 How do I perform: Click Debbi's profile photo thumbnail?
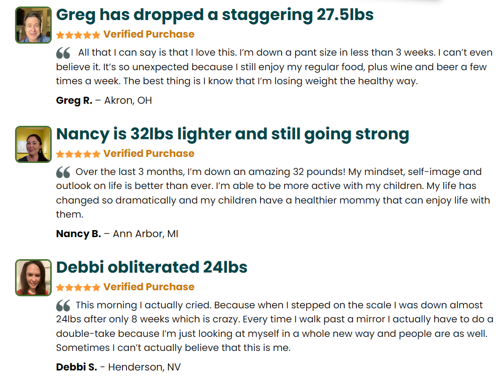(x=33, y=278)
